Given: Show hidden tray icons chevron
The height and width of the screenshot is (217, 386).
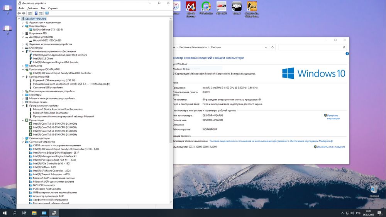Looking at the screenshot, I should click(x=342, y=213).
